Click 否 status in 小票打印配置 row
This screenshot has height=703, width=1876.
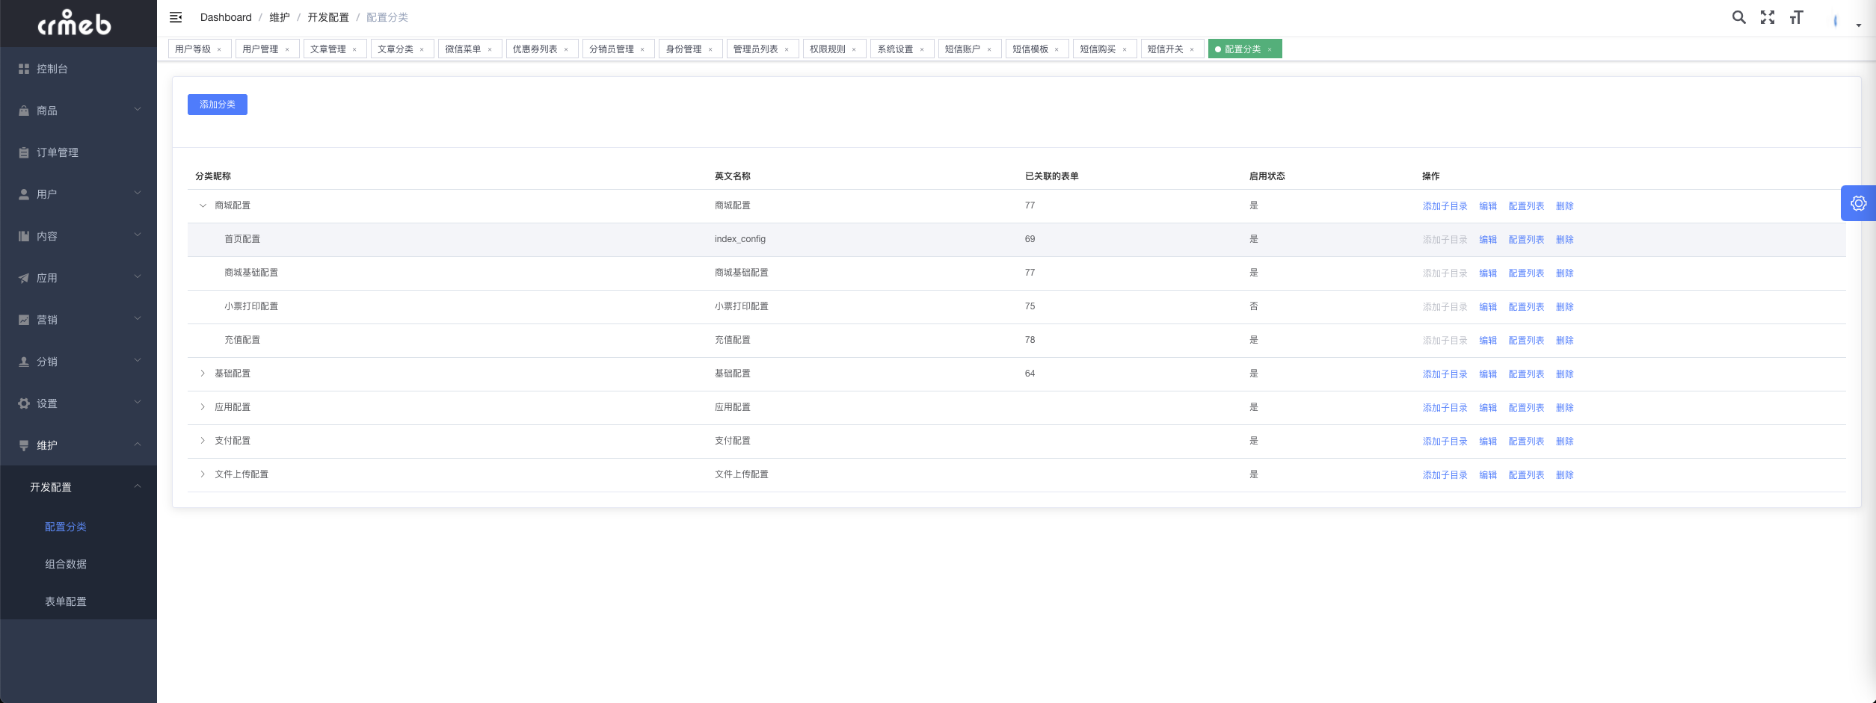pyautogui.click(x=1254, y=306)
